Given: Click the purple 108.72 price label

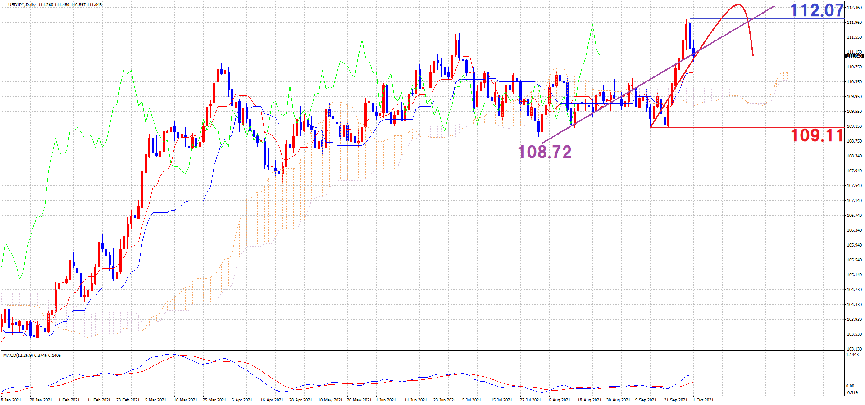Looking at the screenshot, I should coord(544,152).
